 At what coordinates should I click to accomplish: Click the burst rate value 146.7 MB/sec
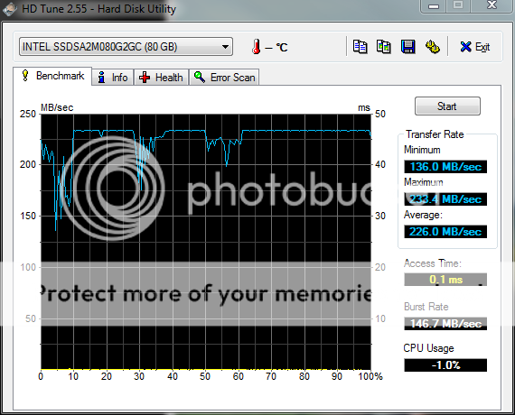(445, 324)
